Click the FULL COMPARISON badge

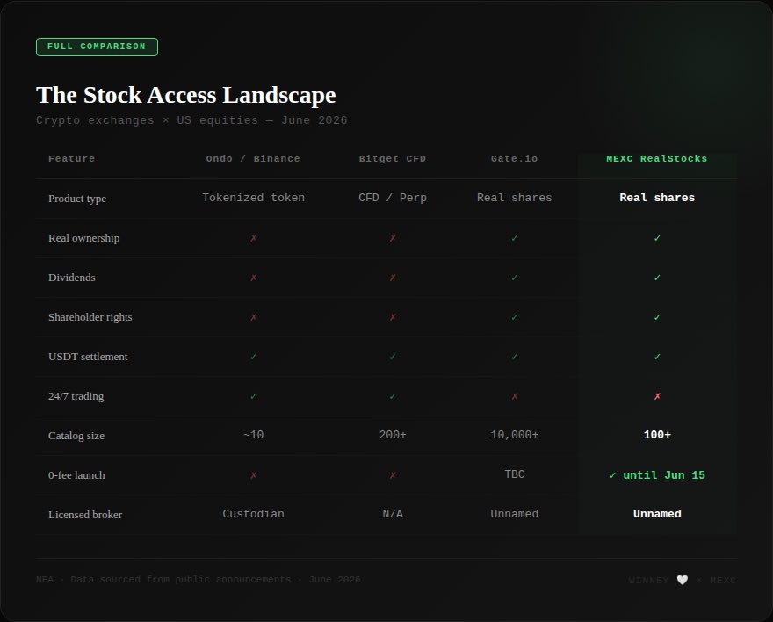tap(98, 47)
